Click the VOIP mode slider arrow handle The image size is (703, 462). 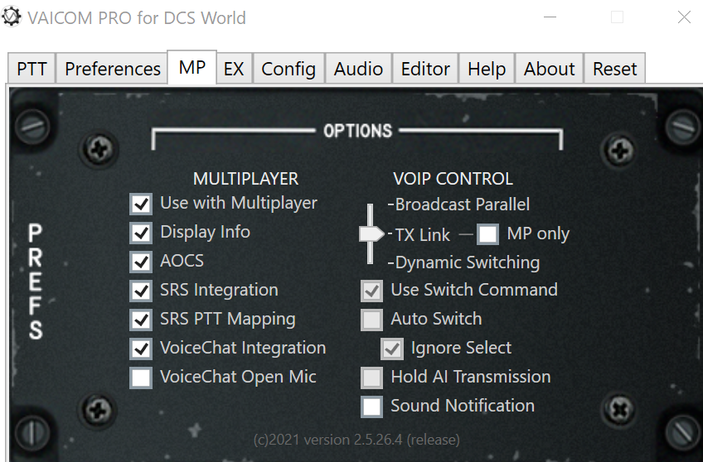coord(371,233)
